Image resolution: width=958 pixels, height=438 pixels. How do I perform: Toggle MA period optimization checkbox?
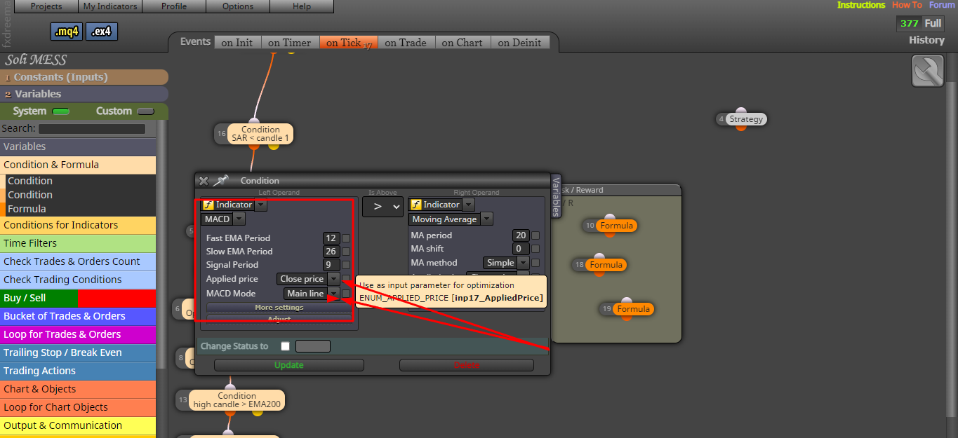pos(535,235)
